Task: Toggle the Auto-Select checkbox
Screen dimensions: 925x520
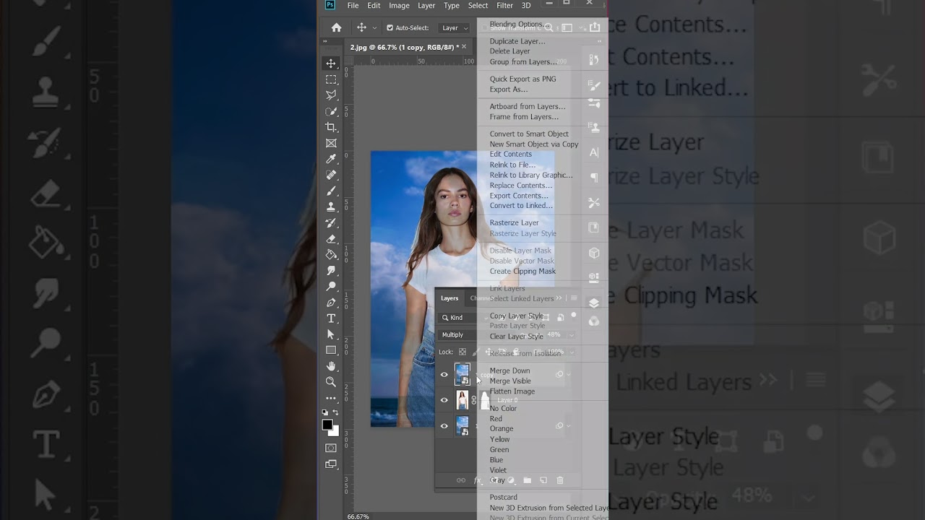Action: (390, 28)
